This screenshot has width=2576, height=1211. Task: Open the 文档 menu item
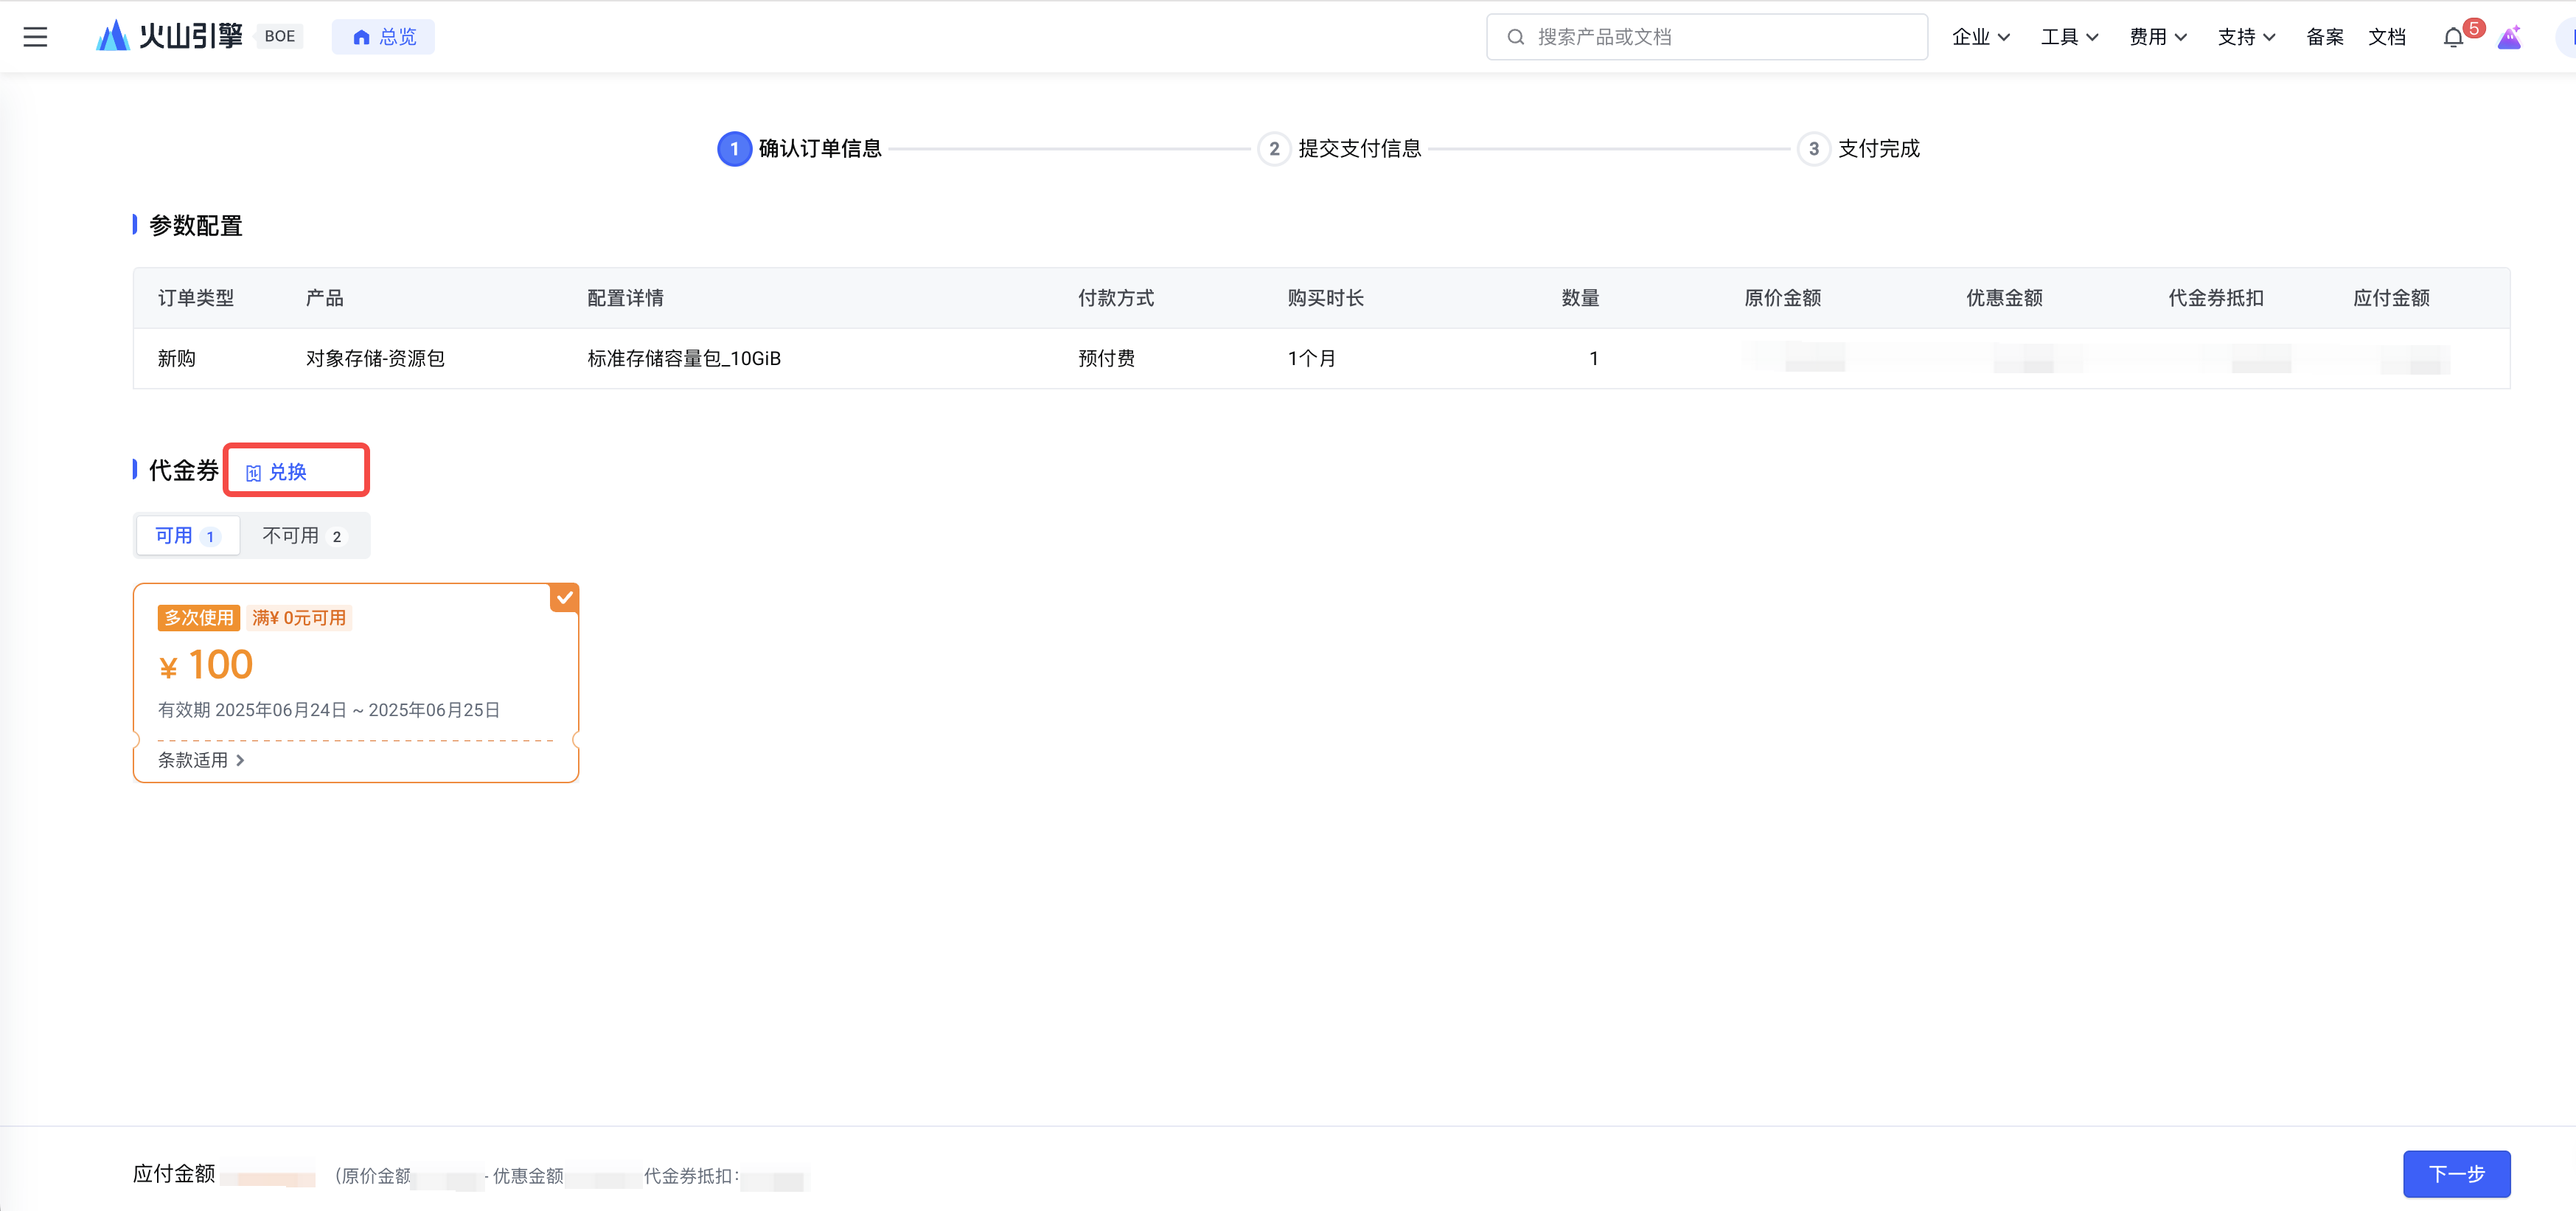click(x=2386, y=37)
